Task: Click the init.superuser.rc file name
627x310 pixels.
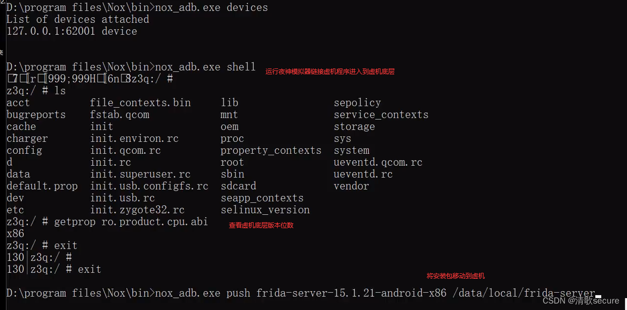Action: (140, 174)
